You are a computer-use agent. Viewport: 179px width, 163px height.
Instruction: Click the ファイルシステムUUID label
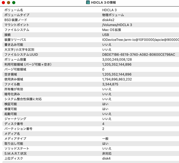(21, 54)
